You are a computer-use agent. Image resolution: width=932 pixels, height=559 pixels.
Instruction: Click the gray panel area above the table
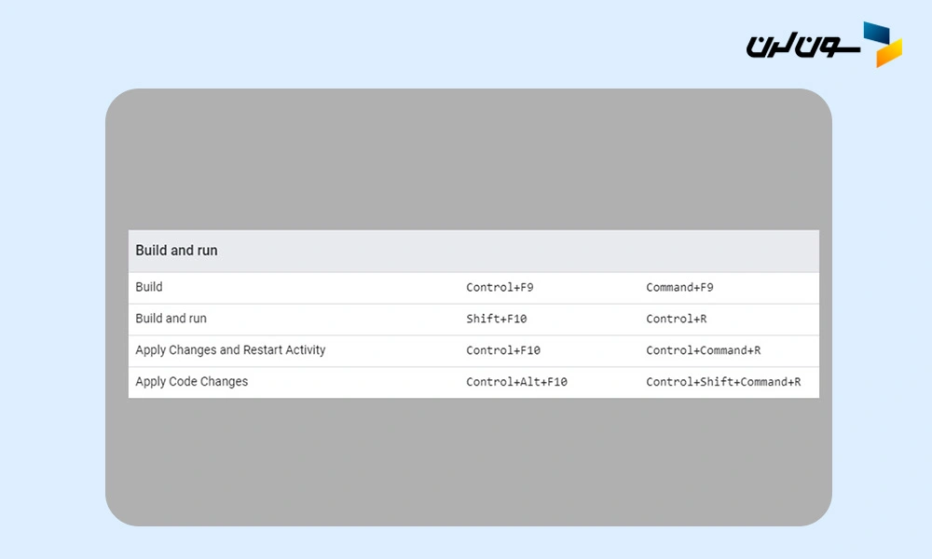pos(466,158)
